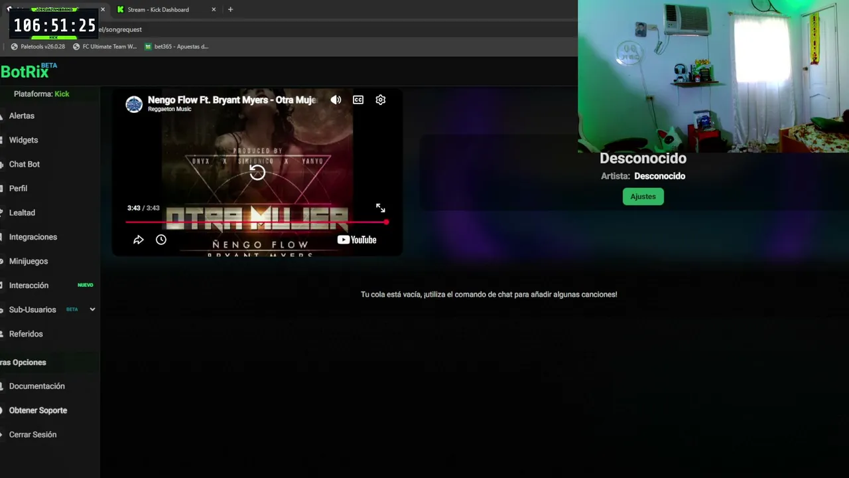Navigate to Lealtad

point(22,212)
